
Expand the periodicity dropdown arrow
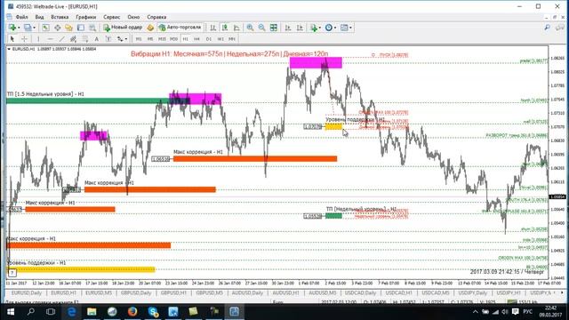coord(335,28)
